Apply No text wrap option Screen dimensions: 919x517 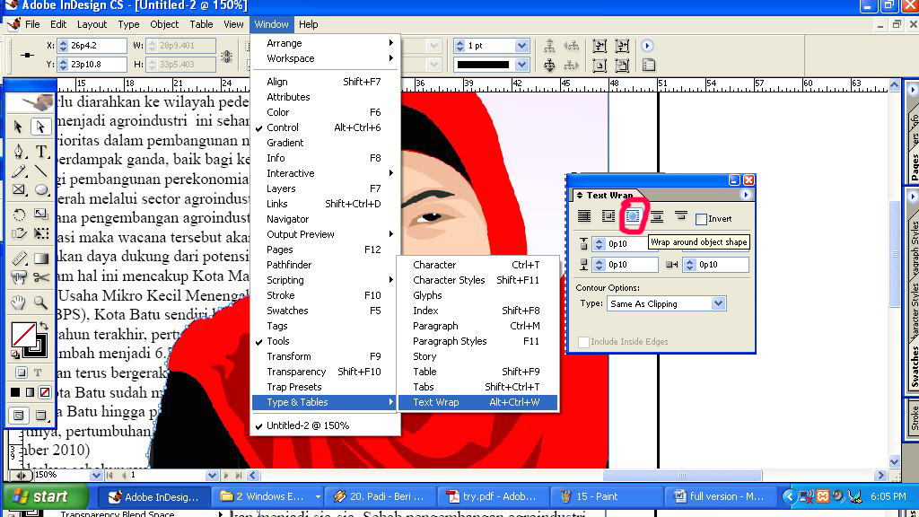(583, 216)
